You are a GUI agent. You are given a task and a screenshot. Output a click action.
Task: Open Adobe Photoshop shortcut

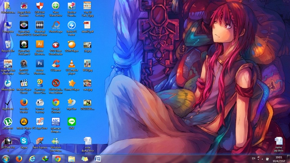(40, 67)
